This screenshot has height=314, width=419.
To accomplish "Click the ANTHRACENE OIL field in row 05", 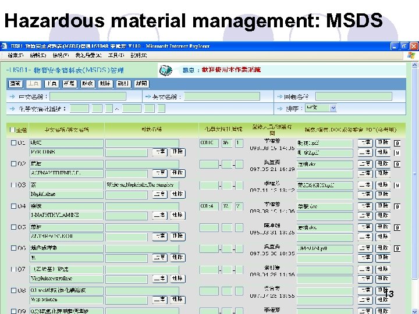I will click(x=66, y=237).
